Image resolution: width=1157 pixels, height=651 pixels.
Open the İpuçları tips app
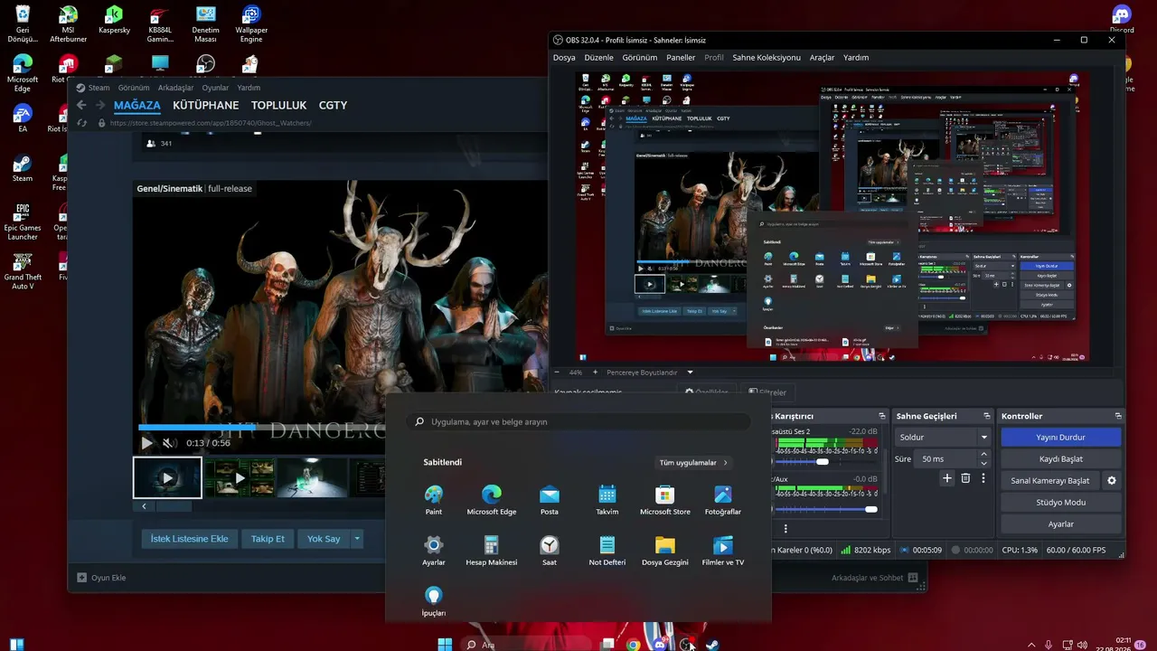coord(434,600)
